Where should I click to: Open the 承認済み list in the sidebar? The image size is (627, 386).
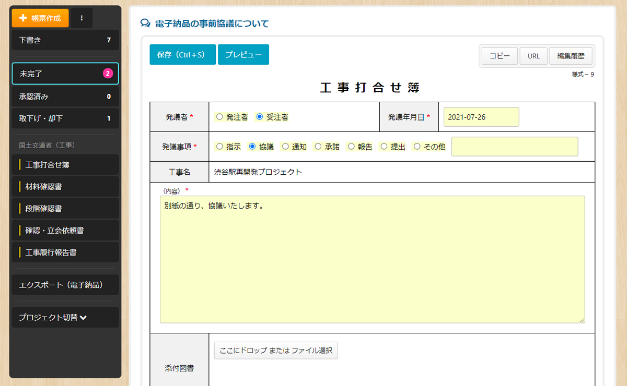click(x=65, y=96)
